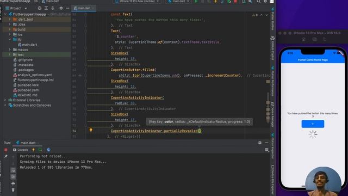Stop the running app with red square in top toolbar
The height and width of the screenshot is (196, 348).
click(235, 1)
